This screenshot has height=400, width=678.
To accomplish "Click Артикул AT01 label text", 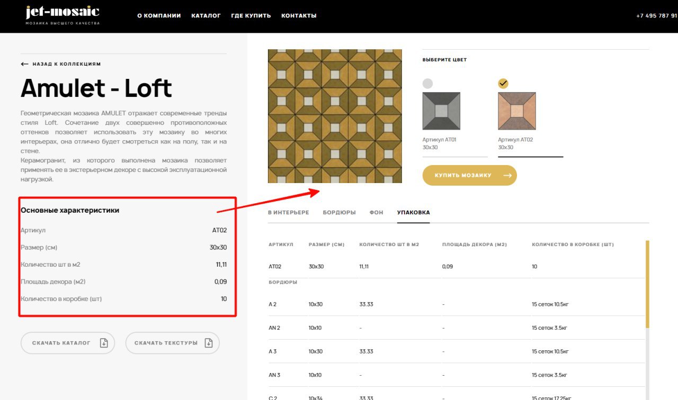I will [x=439, y=140].
